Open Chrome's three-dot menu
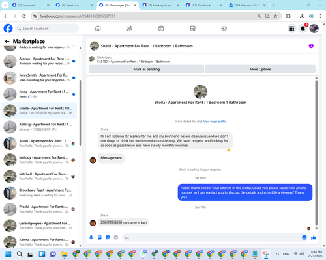This screenshot has height=260, width=326. [320, 16]
